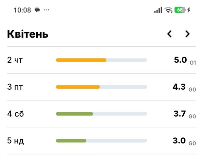Open the 2 чт day row
Screen dimensions: 203x159
tap(15, 60)
